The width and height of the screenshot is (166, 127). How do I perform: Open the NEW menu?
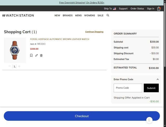[x=57, y=16]
